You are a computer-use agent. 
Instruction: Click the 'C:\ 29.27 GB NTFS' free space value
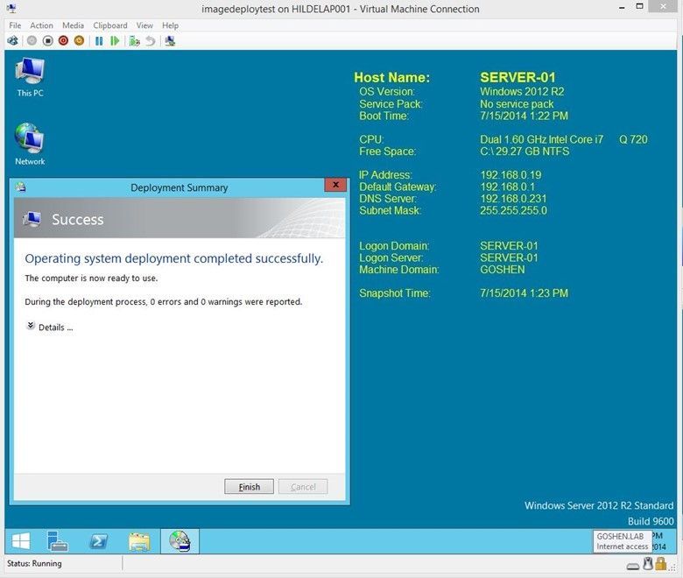coord(525,152)
